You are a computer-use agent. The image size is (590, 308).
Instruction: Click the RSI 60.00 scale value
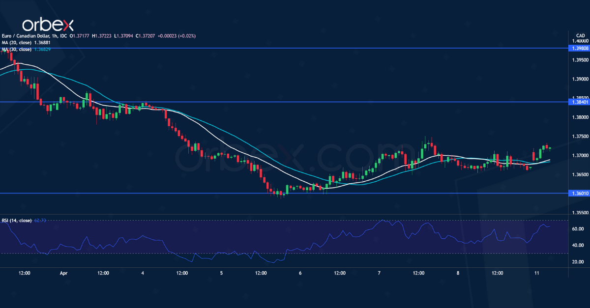tap(578, 229)
